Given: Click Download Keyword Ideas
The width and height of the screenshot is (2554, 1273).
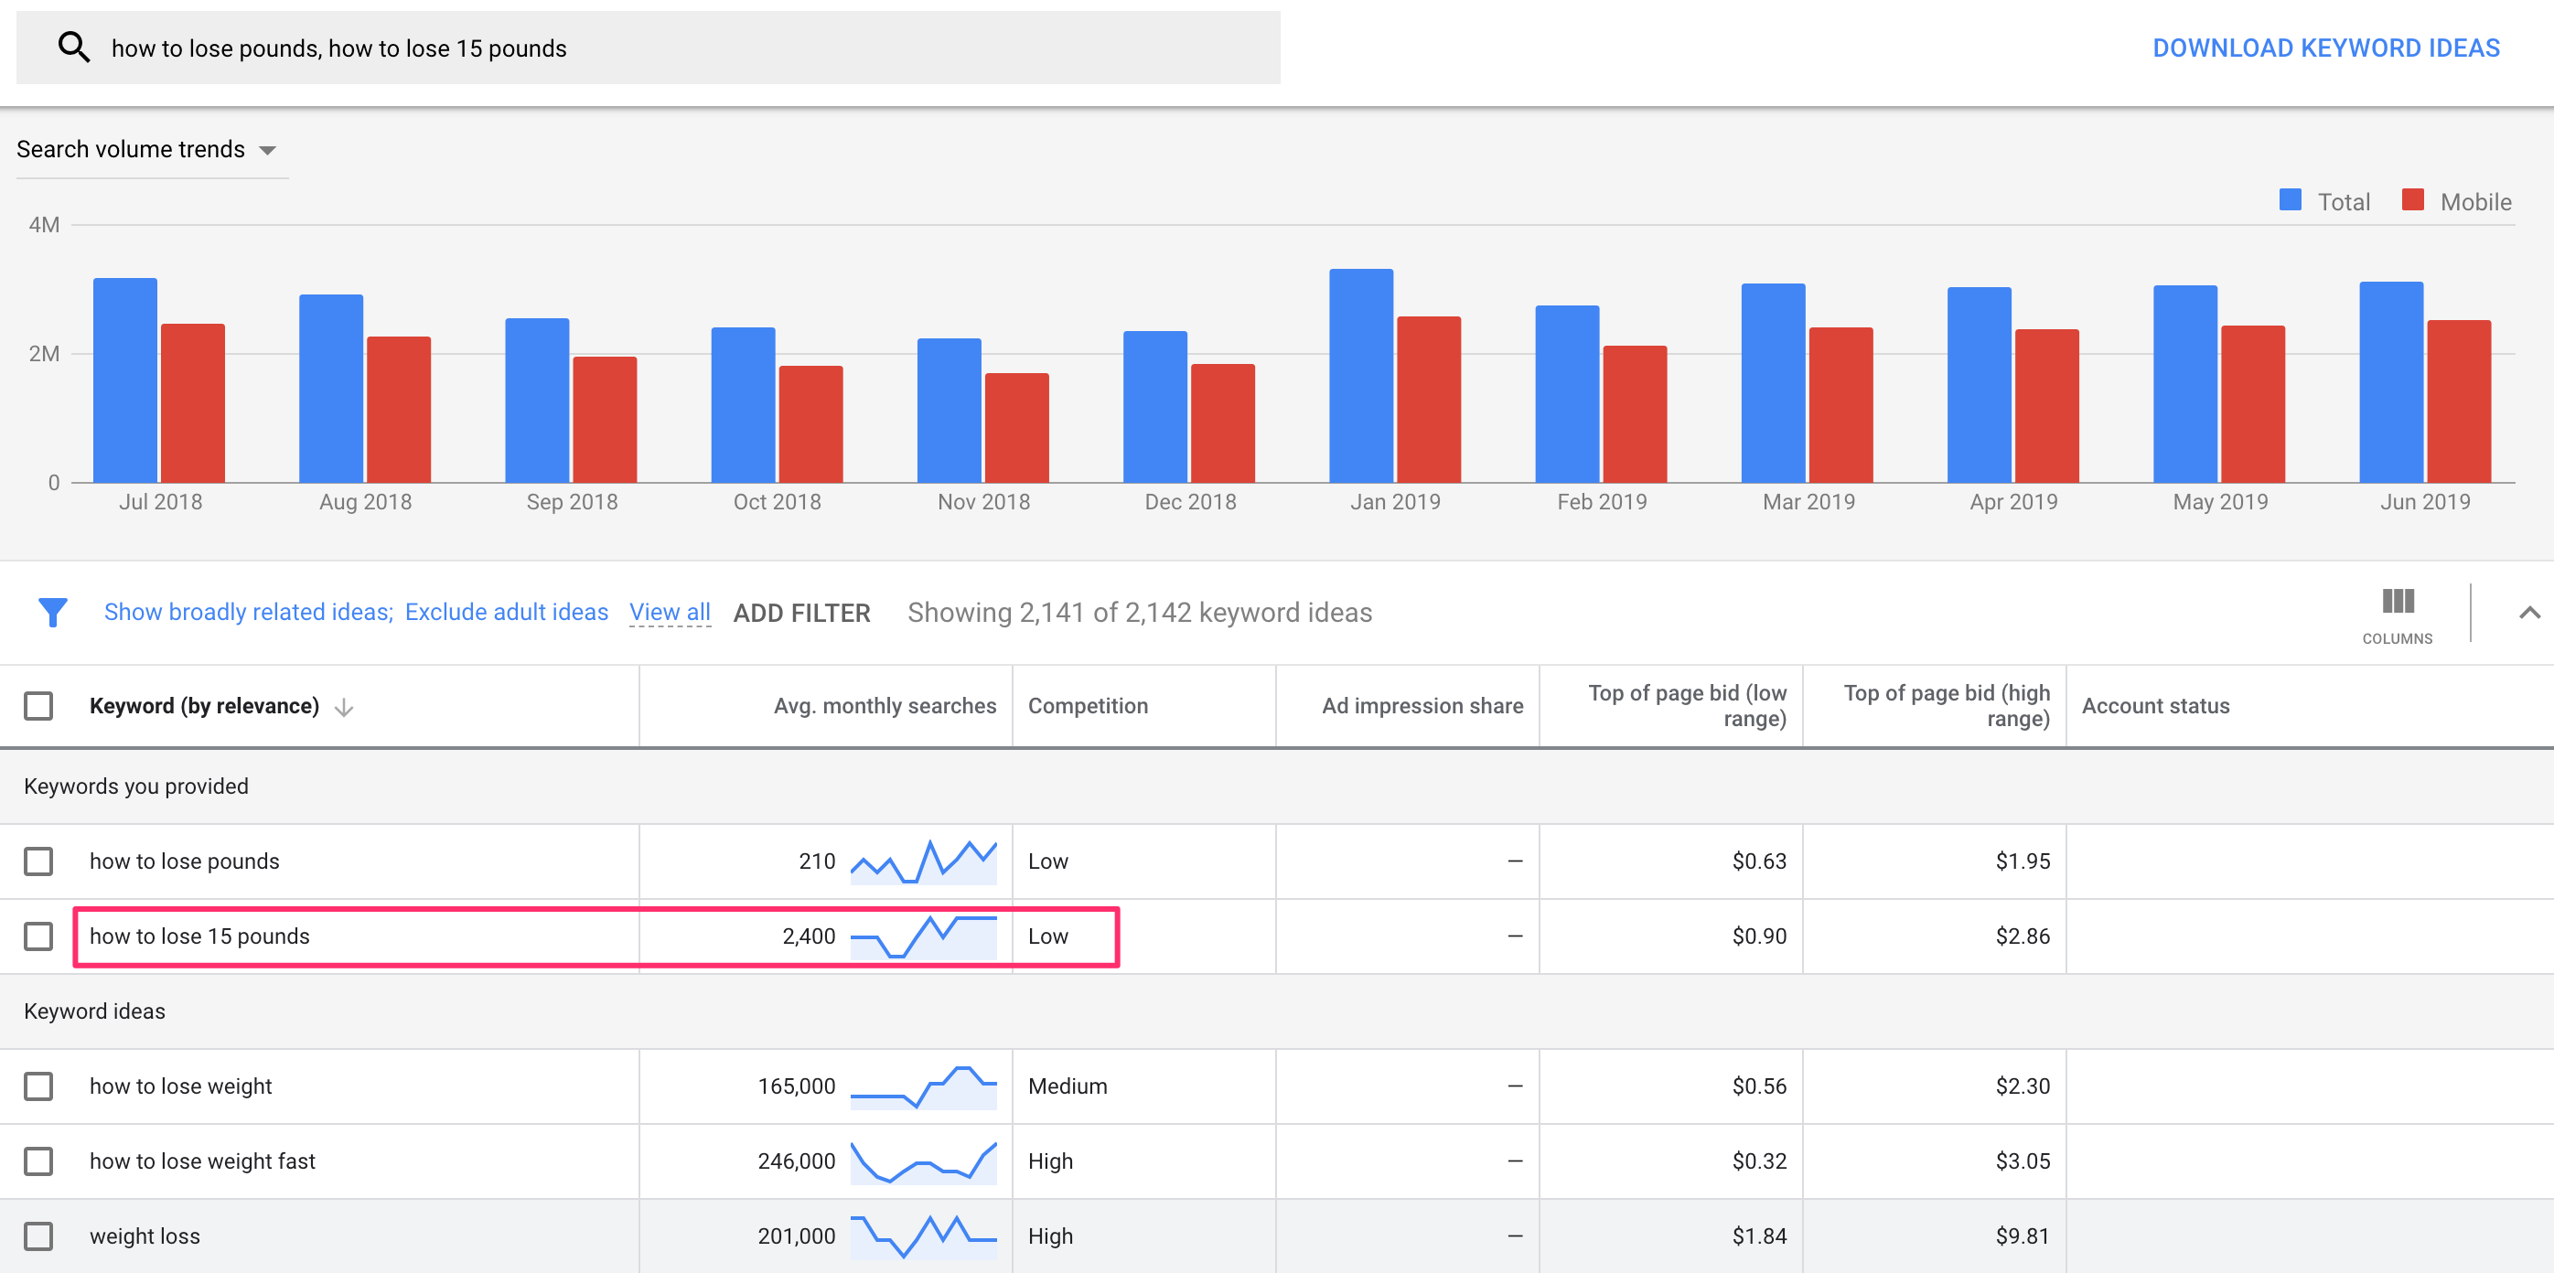Looking at the screenshot, I should [2325, 48].
